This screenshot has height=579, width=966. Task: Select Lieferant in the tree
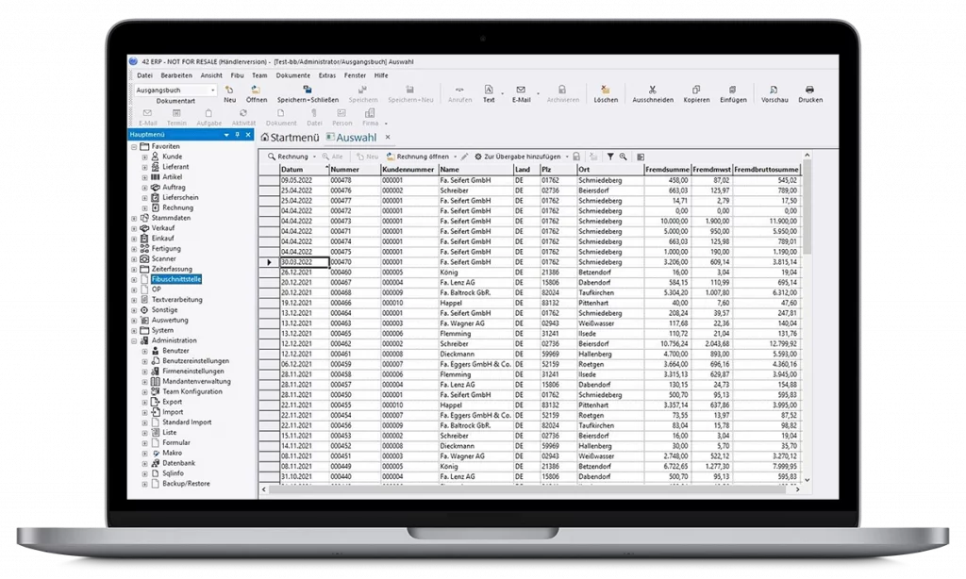(x=175, y=167)
